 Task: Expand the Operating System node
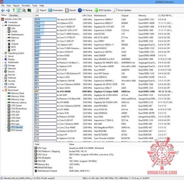pyautogui.click(x=3, y=53)
